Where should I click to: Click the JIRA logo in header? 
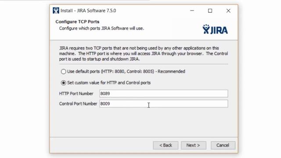pos(215,29)
